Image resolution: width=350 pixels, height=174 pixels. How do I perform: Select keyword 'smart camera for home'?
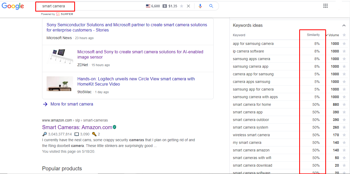point(252,104)
